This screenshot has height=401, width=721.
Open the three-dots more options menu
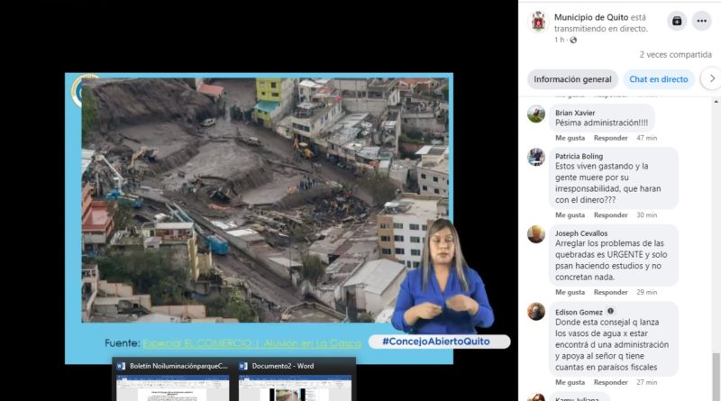(702, 21)
